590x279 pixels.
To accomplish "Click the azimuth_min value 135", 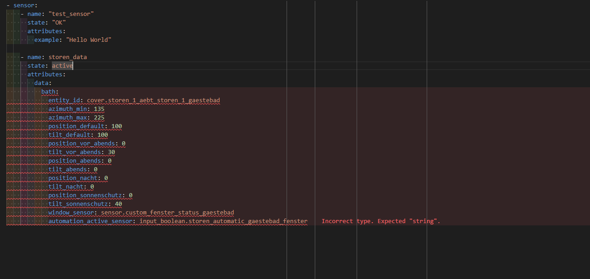I will tap(99, 109).
